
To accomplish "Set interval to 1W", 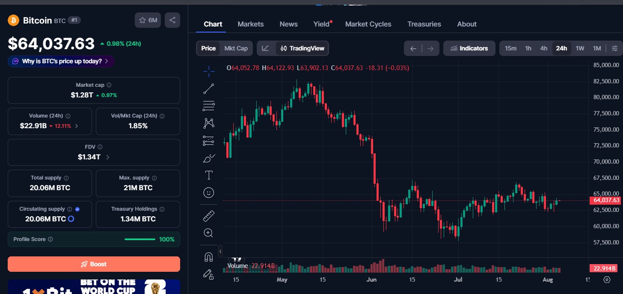I will click(580, 48).
